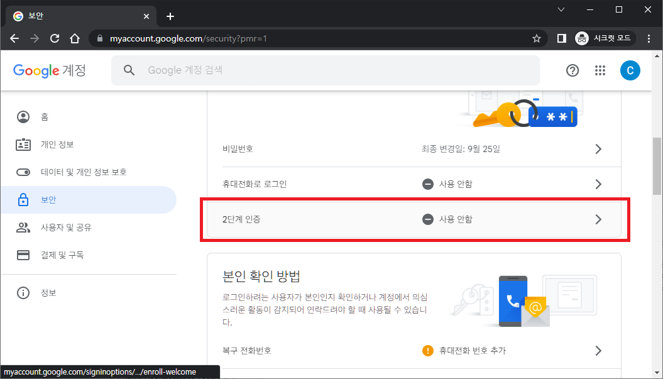
Task: Click the Google 계정 logo
Action: coord(50,70)
